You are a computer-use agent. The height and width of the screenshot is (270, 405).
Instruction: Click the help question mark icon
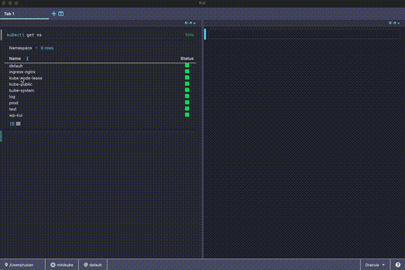tap(398, 265)
